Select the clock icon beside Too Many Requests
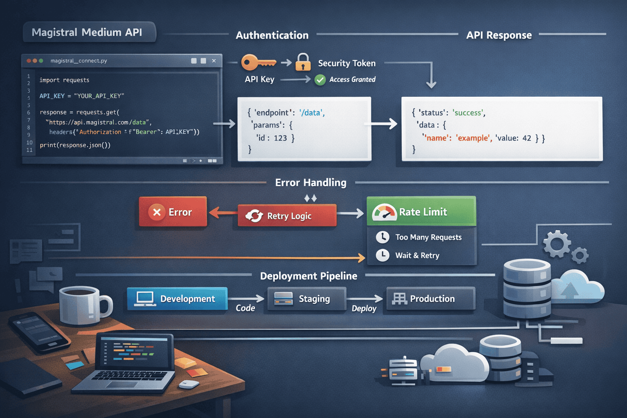Screen dimensions: 627x418 [382, 237]
